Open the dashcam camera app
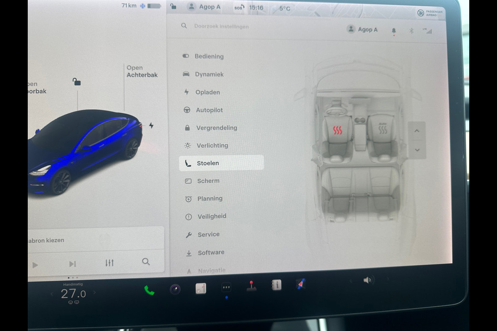Image resolution: width=497 pixels, height=331 pixels. point(175,289)
